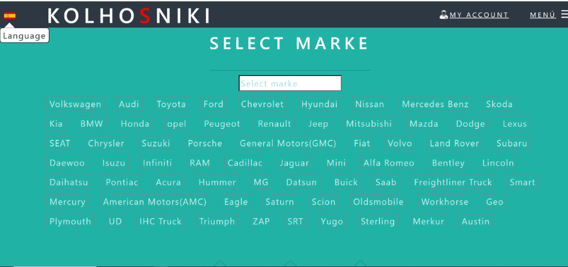Open the hamburger menu icon
This screenshot has height=267, width=568.
coord(564,15)
